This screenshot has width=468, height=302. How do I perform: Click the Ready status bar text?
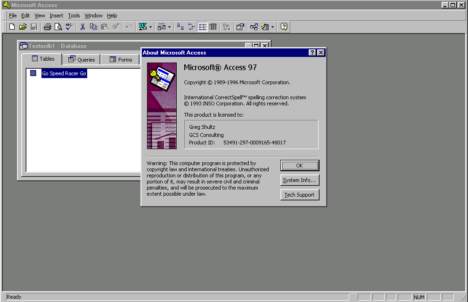[x=14, y=297]
